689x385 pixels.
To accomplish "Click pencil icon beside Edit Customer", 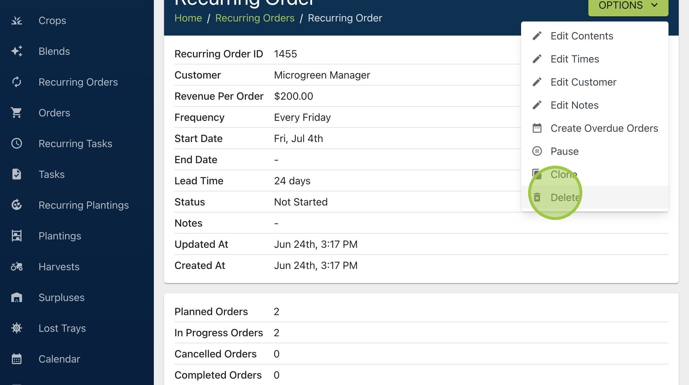I will coord(537,82).
